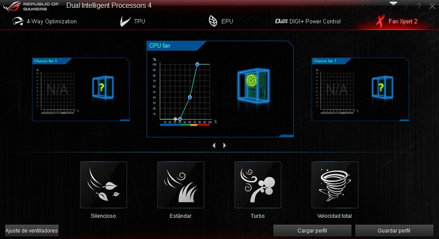
Task: Go to DIGI+ Power Control tab
Action: [308, 22]
